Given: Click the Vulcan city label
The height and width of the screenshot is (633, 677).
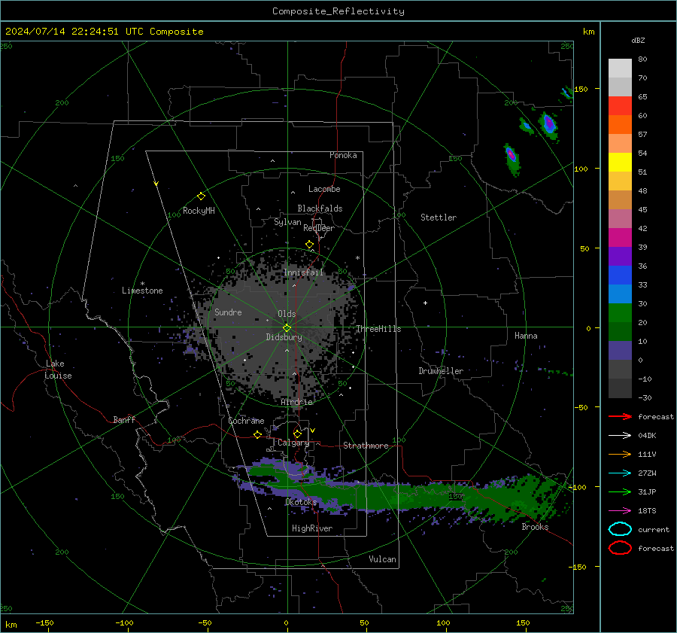Looking at the screenshot, I should point(382,559).
